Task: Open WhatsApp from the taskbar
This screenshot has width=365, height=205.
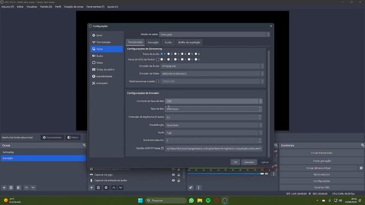Action: click(x=192, y=200)
